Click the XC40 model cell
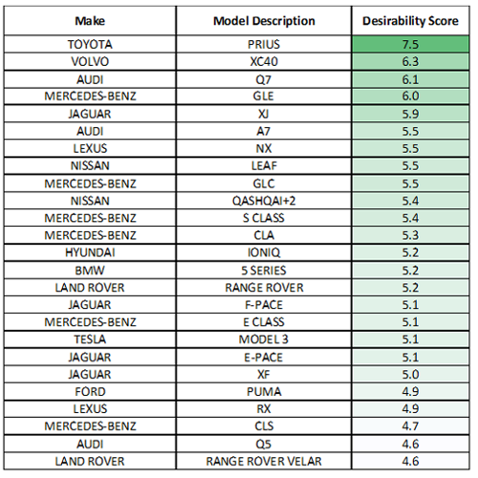The image size is (478, 478). pyautogui.click(x=264, y=61)
